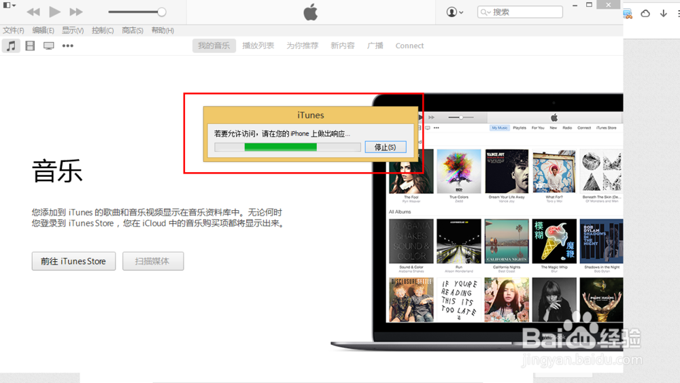
Task: Click the Run album cover
Action: click(x=459, y=242)
